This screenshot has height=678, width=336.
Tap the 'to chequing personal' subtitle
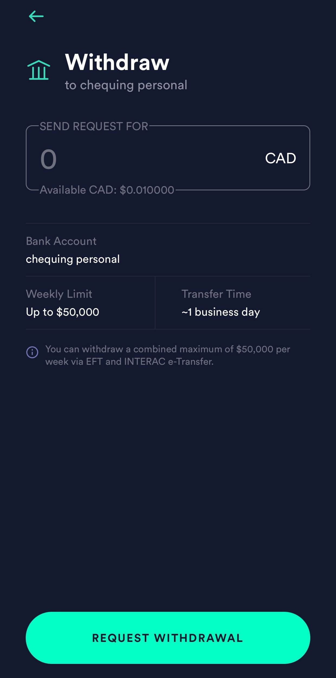126,85
